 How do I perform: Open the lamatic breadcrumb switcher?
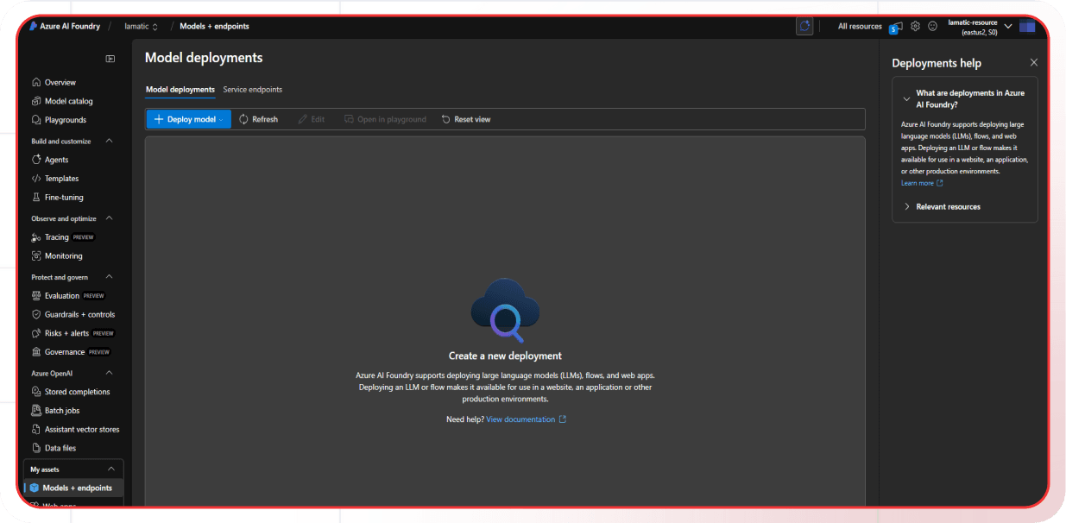[141, 26]
